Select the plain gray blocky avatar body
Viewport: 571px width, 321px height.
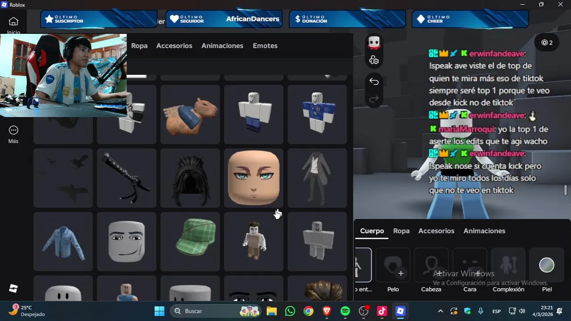(x=317, y=241)
